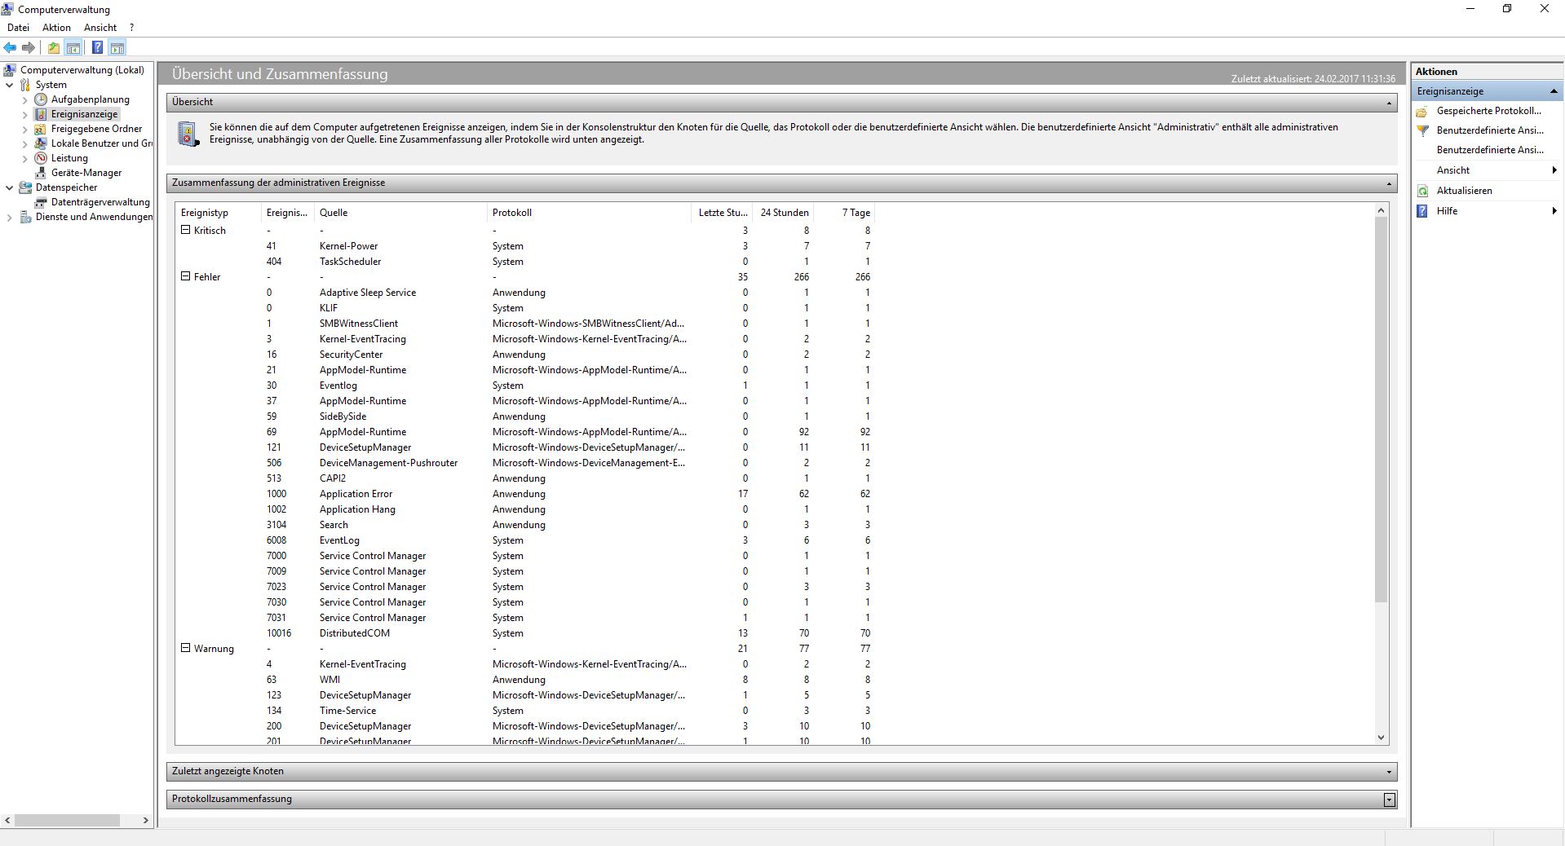Expand Zuletzt angezeigte Knoten section
1565x846 pixels.
(1389, 772)
